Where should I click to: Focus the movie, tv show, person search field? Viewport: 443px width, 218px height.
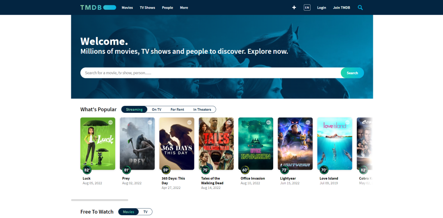tap(210, 73)
